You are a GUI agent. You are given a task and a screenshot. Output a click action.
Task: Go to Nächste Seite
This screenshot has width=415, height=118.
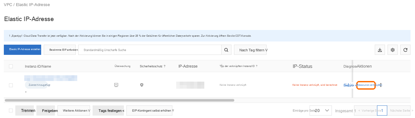click(399, 110)
